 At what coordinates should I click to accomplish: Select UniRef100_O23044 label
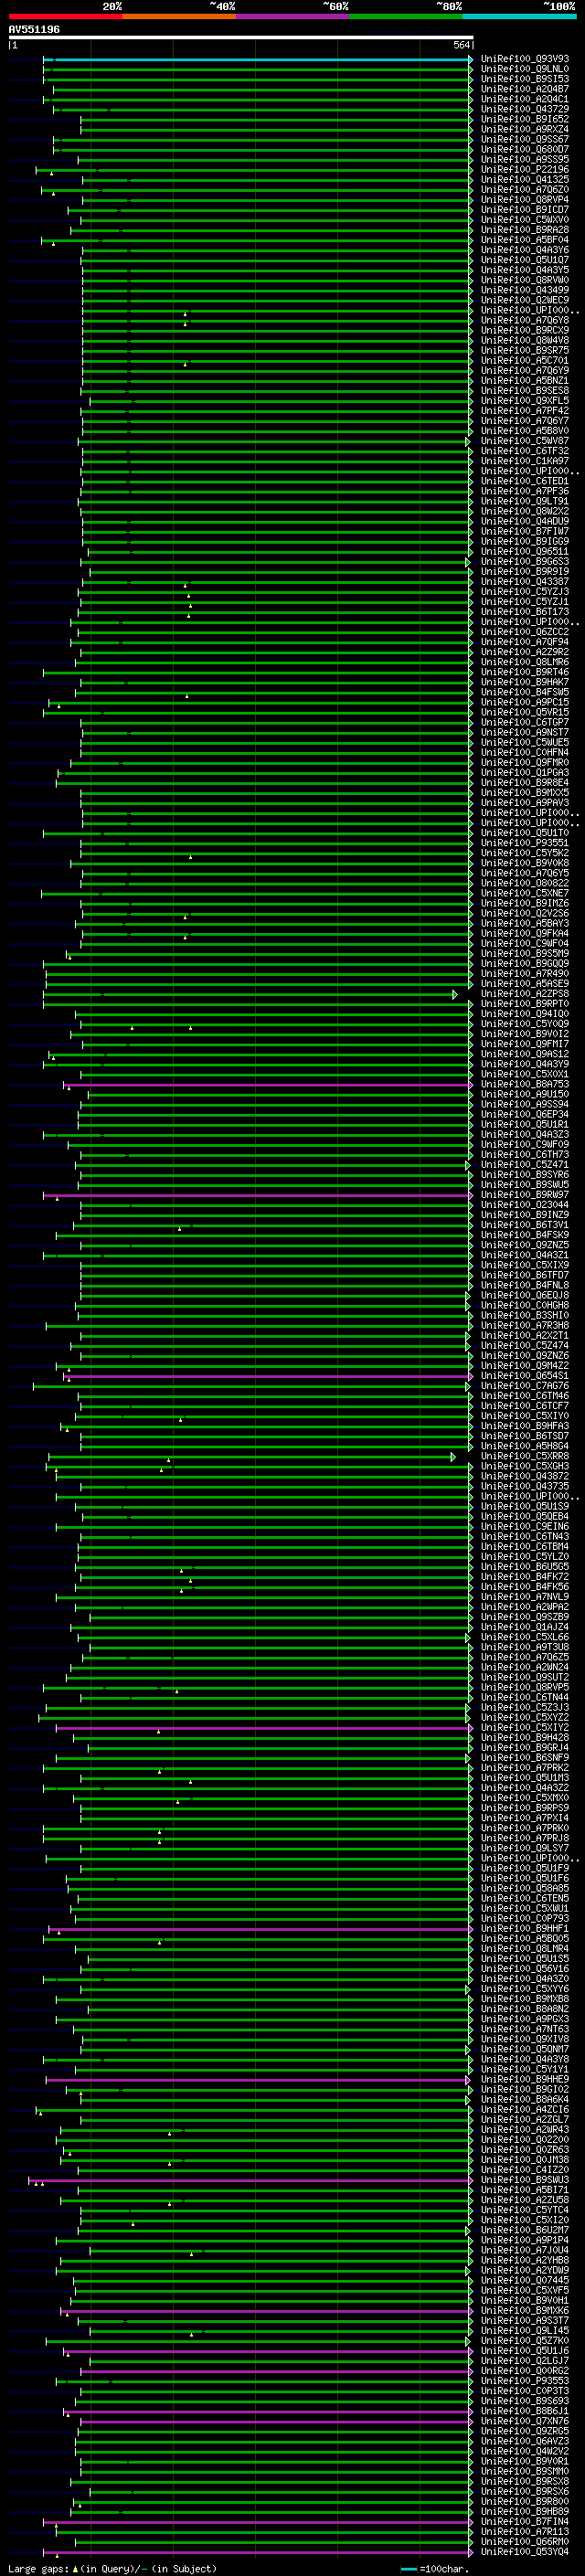click(x=525, y=1205)
